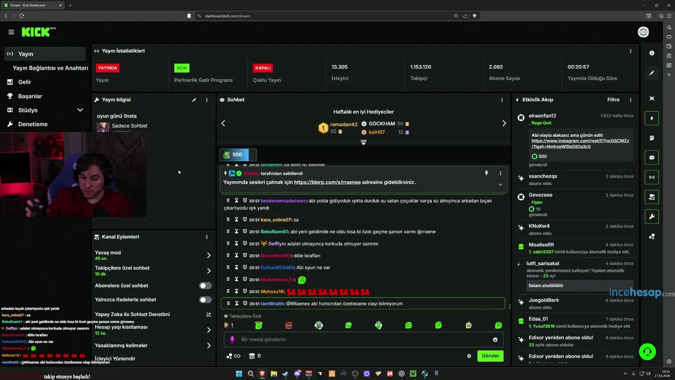Go to the next weekly gifters slide
Screen dimensions: 675x380
(504, 123)
